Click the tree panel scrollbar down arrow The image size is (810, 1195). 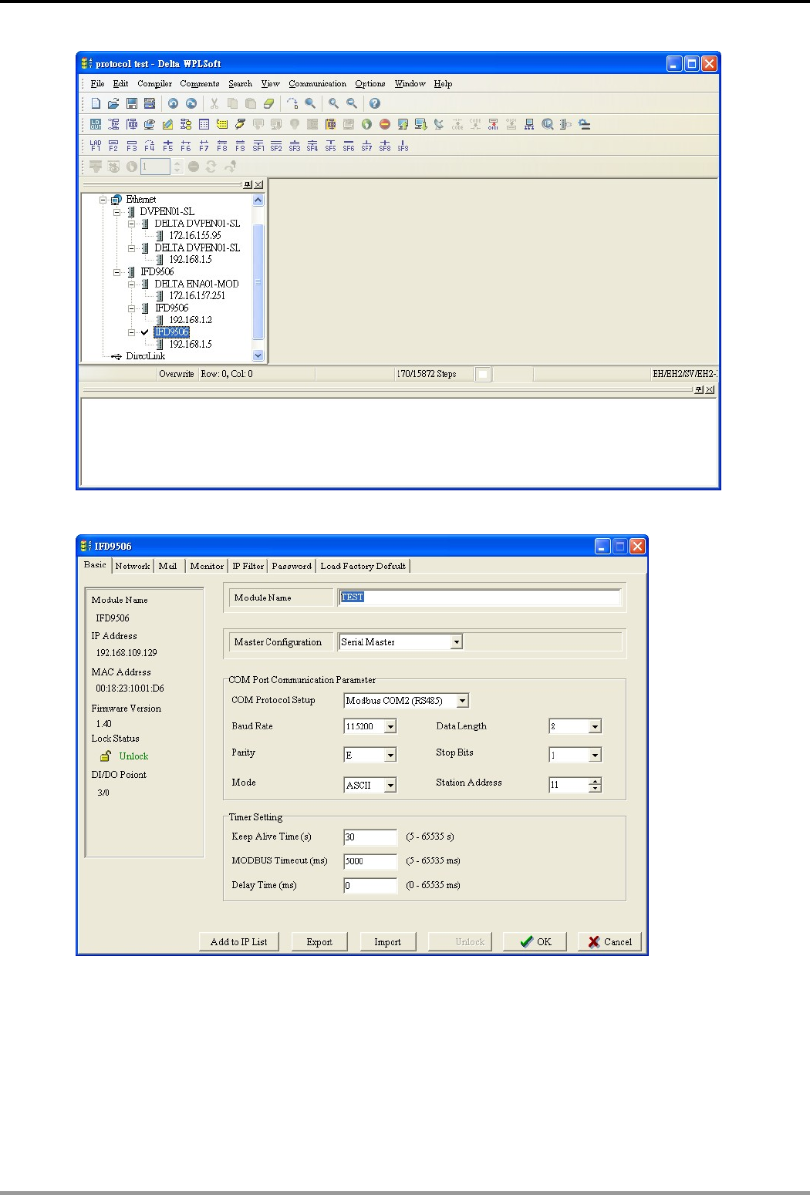pos(258,355)
